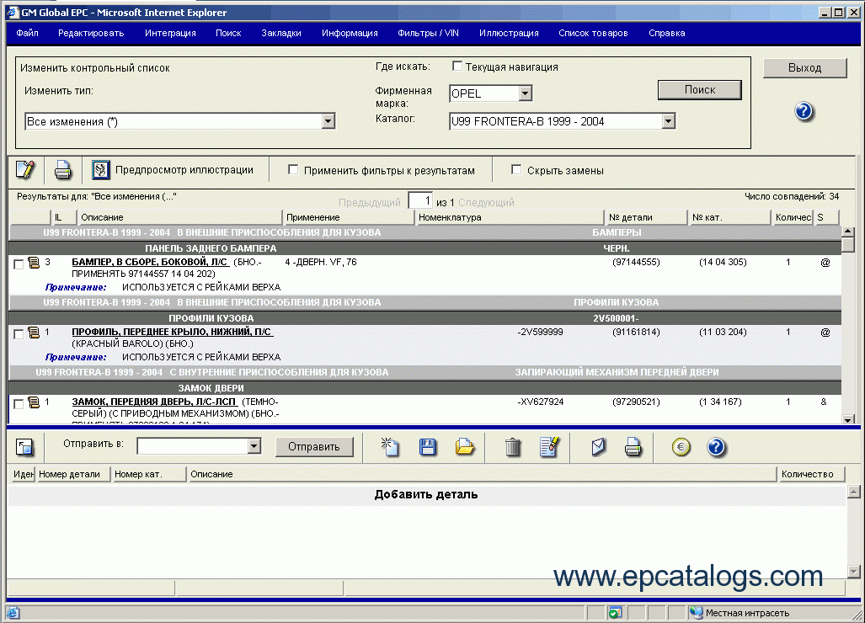
Task: Click the Количество column header in shopping list
Action: (811, 474)
